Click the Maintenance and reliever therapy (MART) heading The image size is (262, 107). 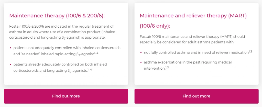(x=193, y=16)
